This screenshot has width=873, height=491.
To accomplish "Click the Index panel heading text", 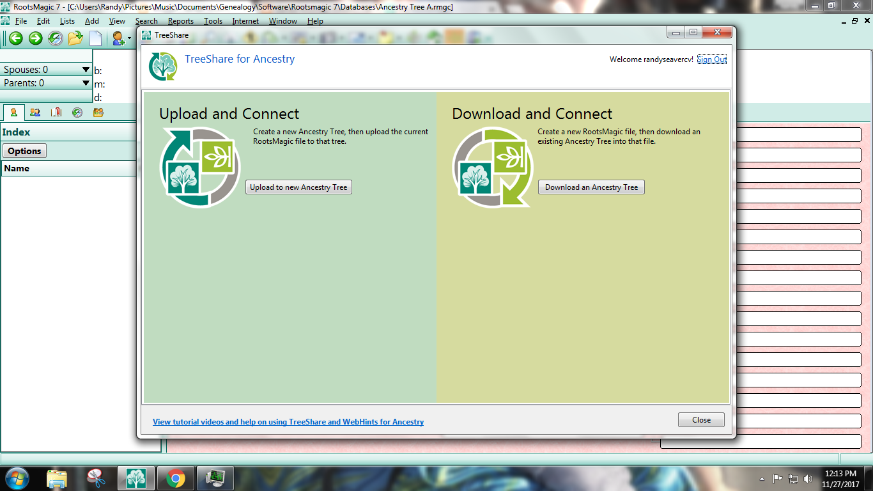I will (x=17, y=132).
